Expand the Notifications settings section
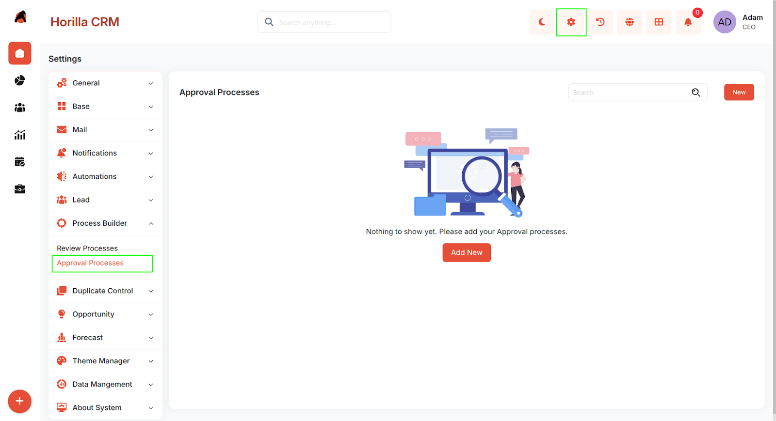Image resolution: width=776 pixels, height=421 pixels. coord(106,153)
